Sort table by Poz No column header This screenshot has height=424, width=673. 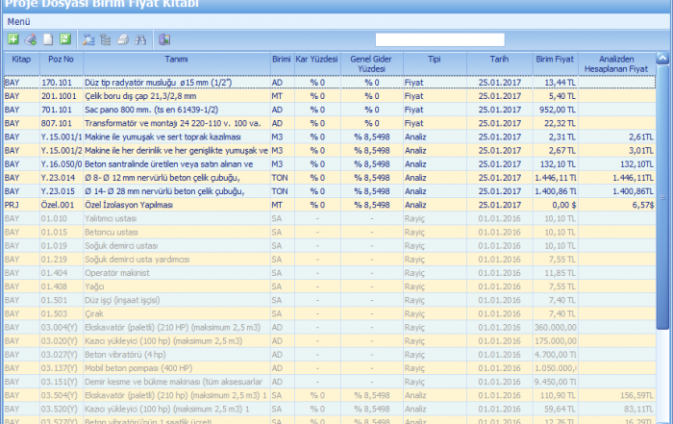pyautogui.click(x=56, y=59)
